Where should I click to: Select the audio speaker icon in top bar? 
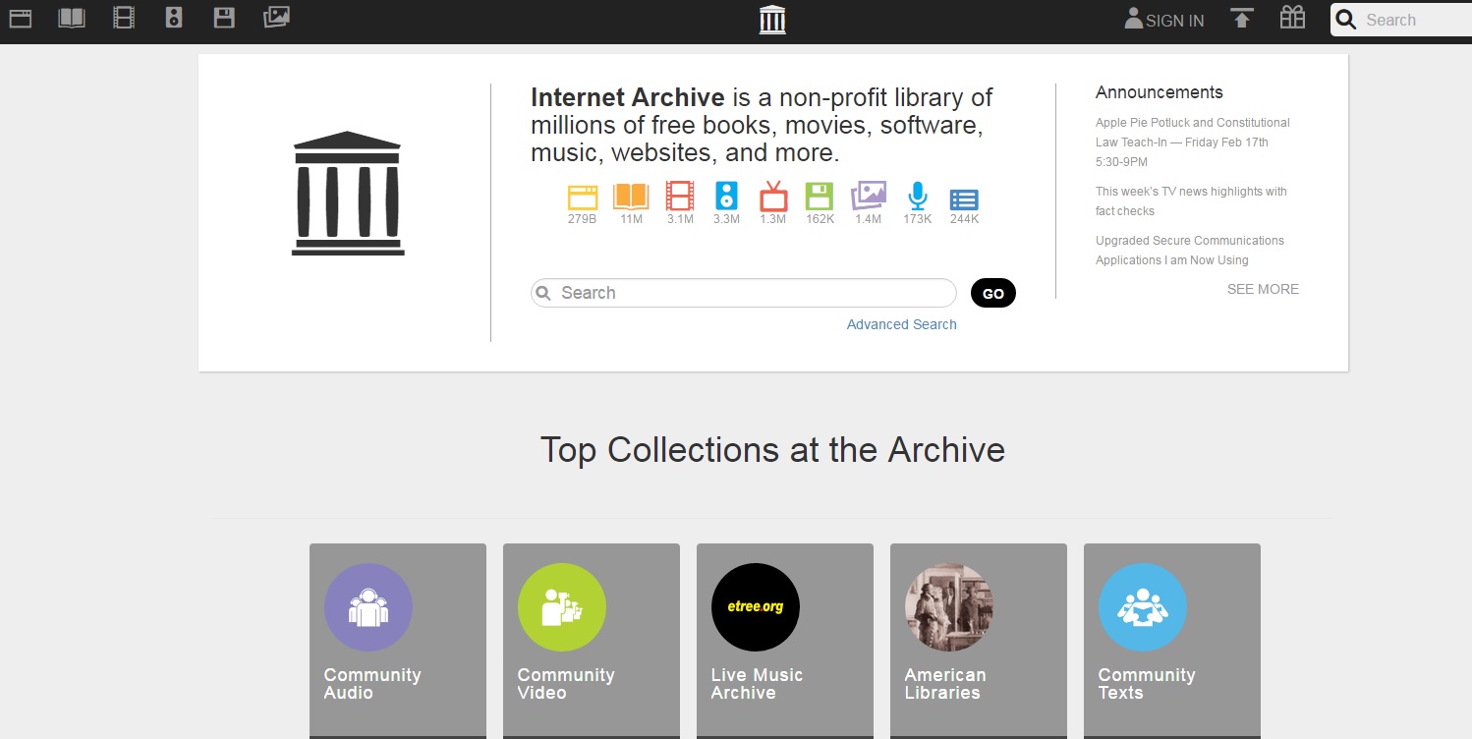(x=174, y=18)
